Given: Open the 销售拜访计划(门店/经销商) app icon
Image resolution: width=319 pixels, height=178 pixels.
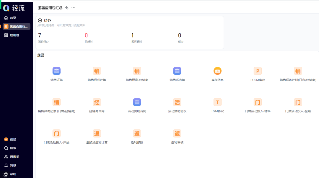Looking at the screenshot, I should [298, 71].
